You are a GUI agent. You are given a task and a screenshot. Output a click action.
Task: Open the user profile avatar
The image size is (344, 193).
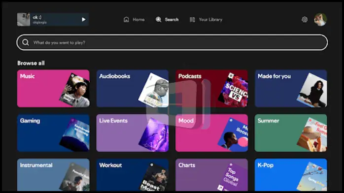point(320,20)
